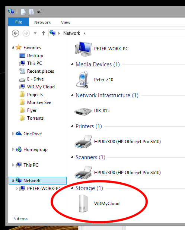Collapse the Network Infrastructure group
Viewport: 185px width, 230px height.
(x=72, y=95)
